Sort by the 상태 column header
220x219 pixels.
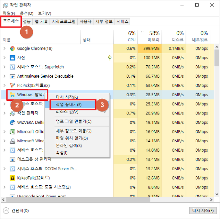(x=97, y=37)
